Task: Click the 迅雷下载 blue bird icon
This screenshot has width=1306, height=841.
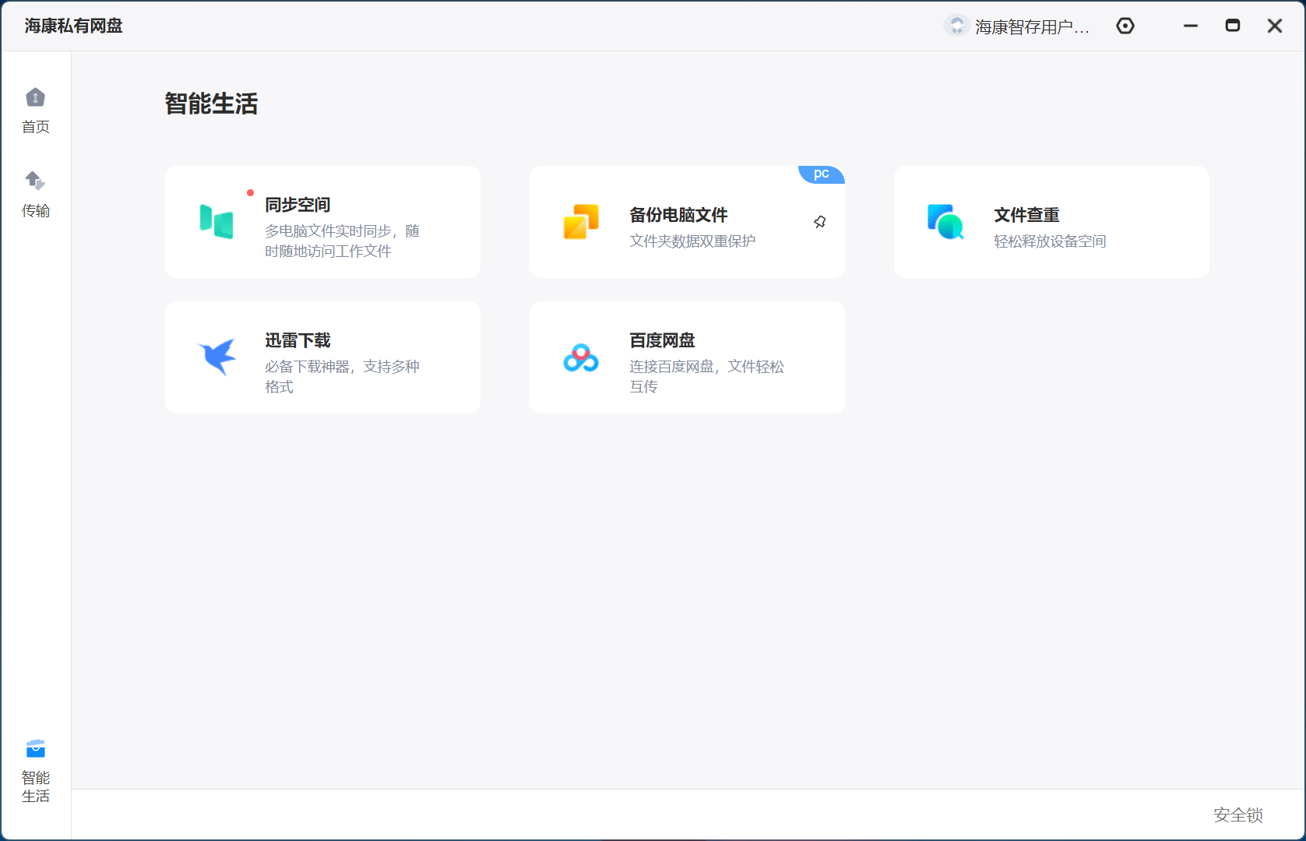Action: 217,357
